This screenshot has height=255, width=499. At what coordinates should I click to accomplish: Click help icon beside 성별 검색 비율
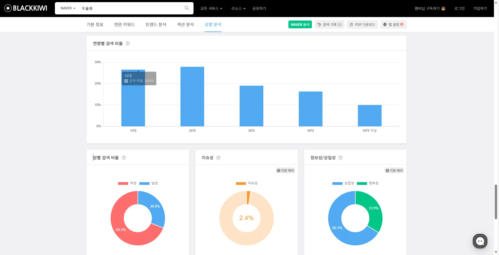tap(124, 158)
